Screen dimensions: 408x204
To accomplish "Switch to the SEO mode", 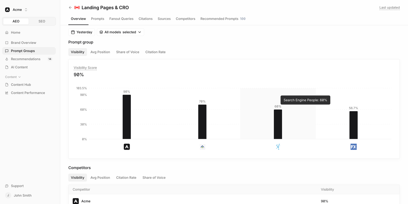I will (x=42, y=21).
